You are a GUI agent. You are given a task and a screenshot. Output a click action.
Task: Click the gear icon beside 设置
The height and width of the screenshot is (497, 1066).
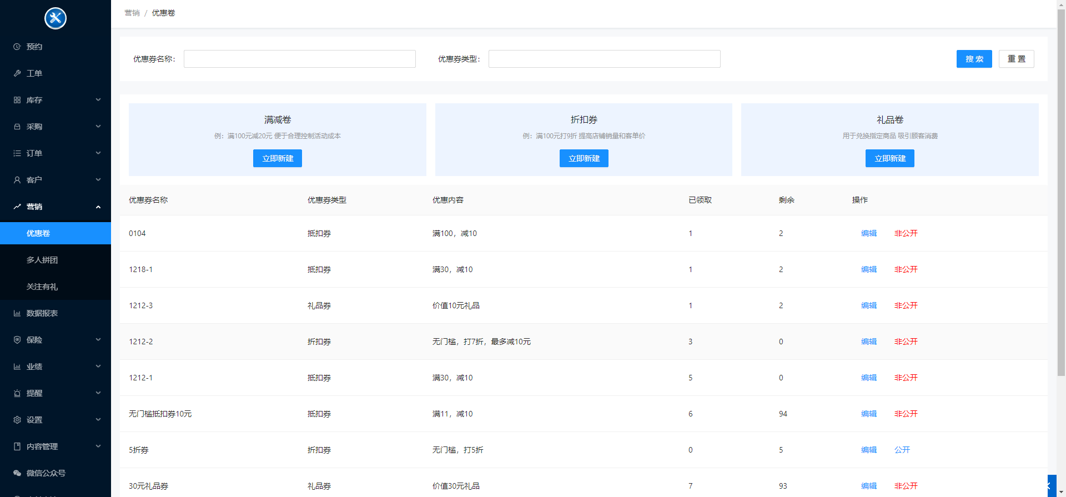(17, 420)
